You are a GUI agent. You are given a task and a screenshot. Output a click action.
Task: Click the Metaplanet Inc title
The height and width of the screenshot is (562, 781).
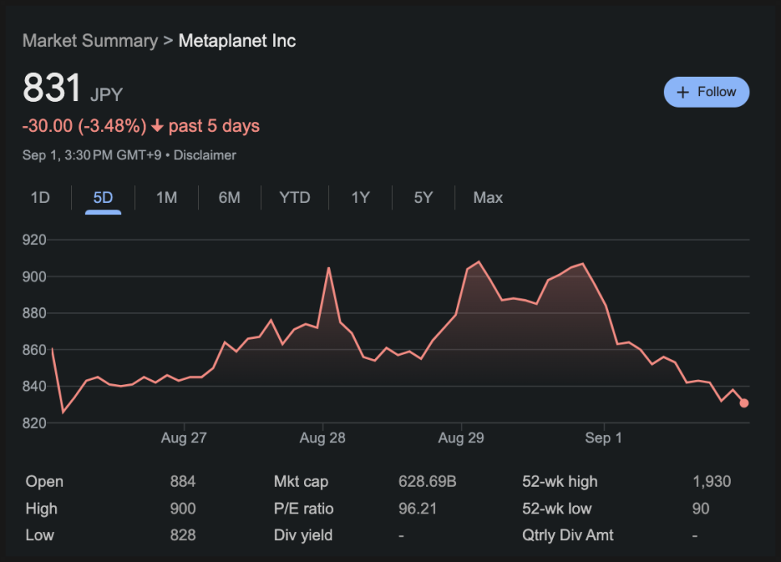pos(237,41)
